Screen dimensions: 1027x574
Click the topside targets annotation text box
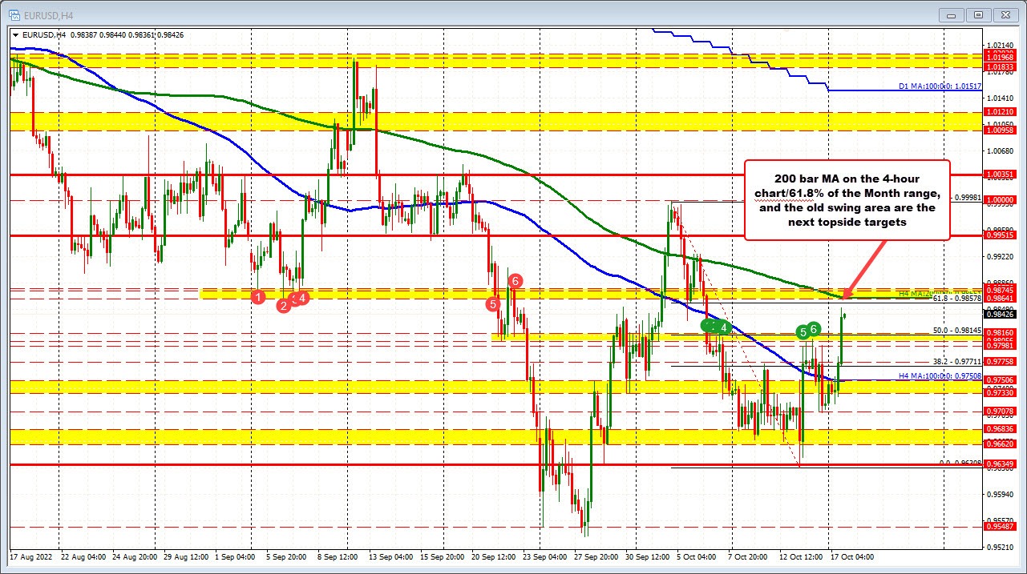click(x=847, y=202)
